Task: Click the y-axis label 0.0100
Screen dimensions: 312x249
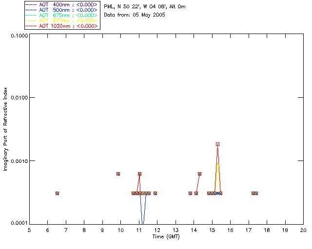Action: (19, 97)
